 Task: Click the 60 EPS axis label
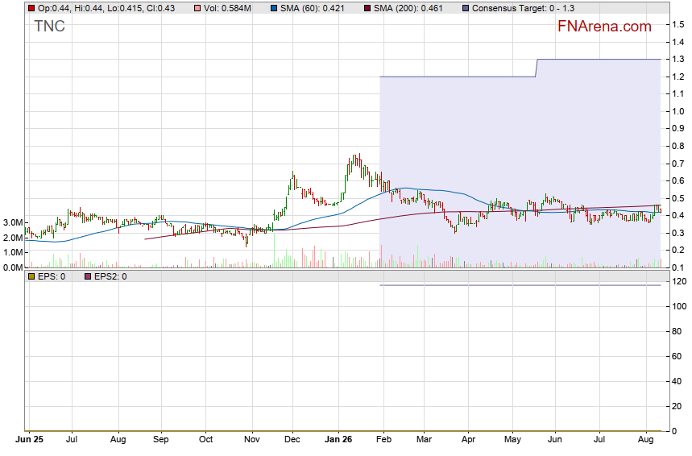pyautogui.click(x=677, y=357)
